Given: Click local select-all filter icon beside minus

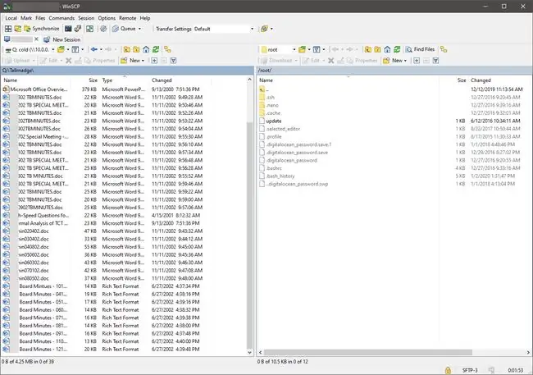Looking at the screenshot, I should click(173, 61).
